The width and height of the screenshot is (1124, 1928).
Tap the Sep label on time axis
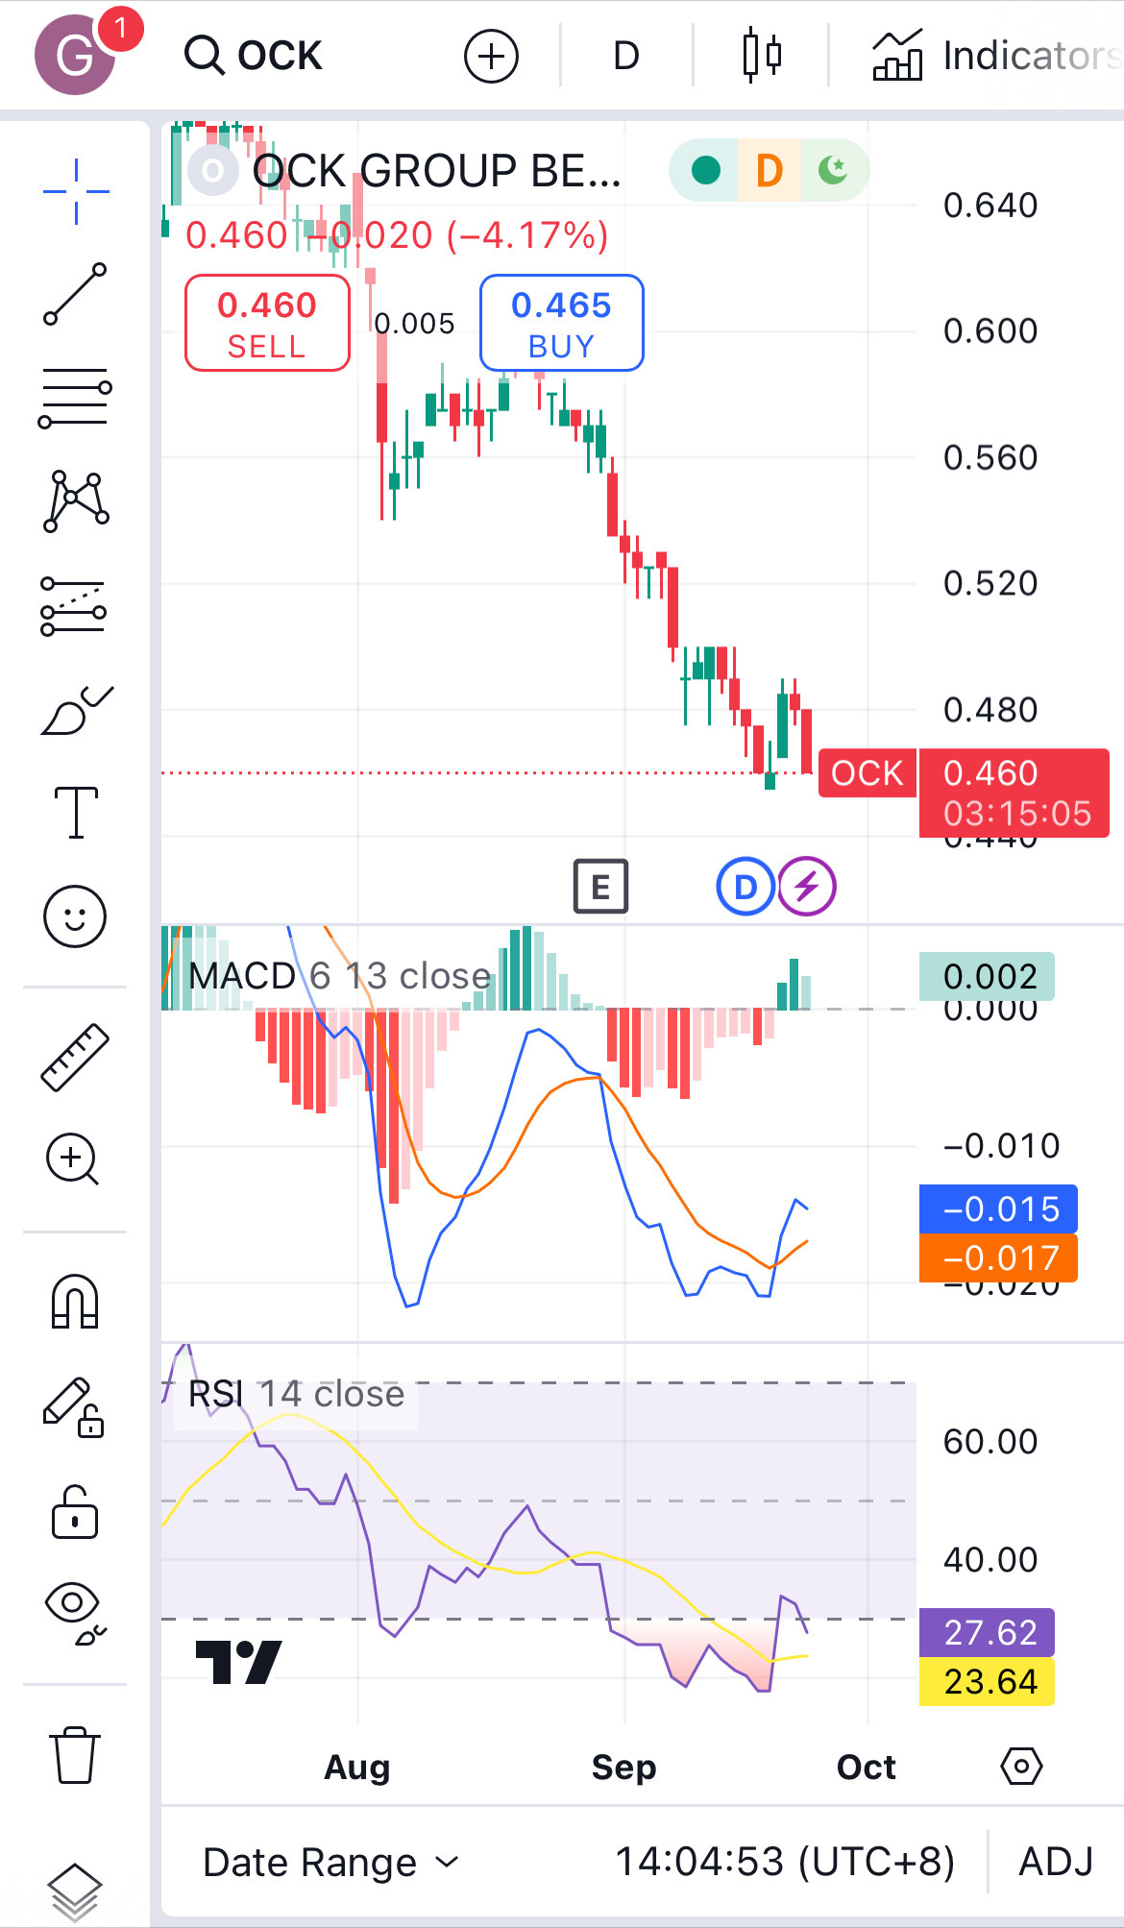[x=624, y=1767]
